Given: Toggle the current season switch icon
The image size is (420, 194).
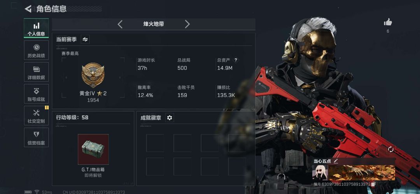Looking at the screenshot, I should (x=85, y=39).
